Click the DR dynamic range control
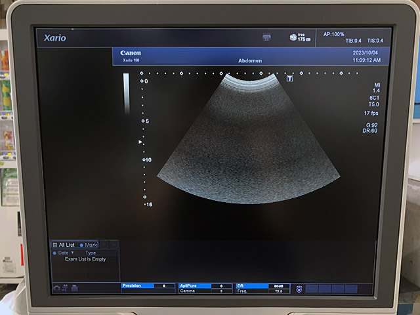 (x=262, y=286)
